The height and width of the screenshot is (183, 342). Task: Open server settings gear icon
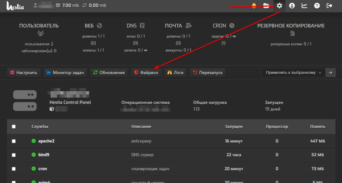(x=280, y=6)
